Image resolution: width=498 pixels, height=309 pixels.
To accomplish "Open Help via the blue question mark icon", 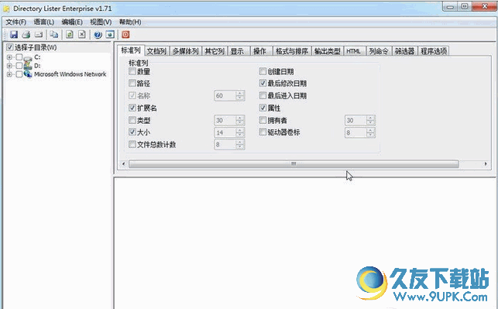I will pyautogui.click(x=98, y=35).
